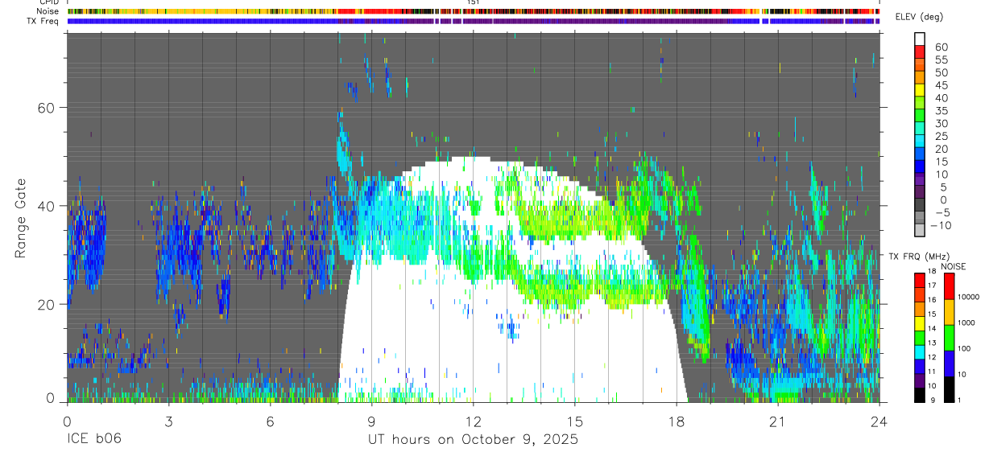Image resolution: width=989 pixels, height=456 pixels.
Task: Click the x-axis tick label '12'
Action: tap(473, 421)
